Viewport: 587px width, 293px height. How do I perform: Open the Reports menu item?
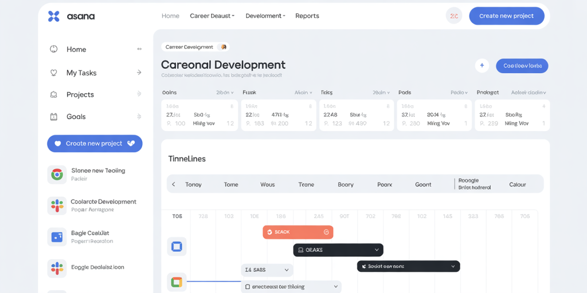tap(307, 16)
